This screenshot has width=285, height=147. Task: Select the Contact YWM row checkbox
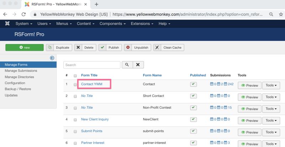tap(75, 85)
